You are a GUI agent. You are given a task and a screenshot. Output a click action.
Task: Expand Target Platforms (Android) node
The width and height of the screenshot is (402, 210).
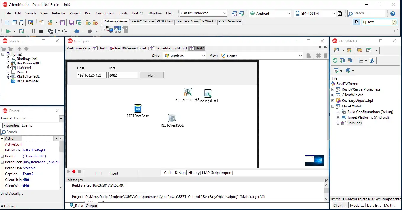338,117
